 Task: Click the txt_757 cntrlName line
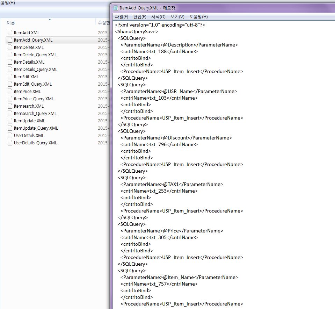159,284
